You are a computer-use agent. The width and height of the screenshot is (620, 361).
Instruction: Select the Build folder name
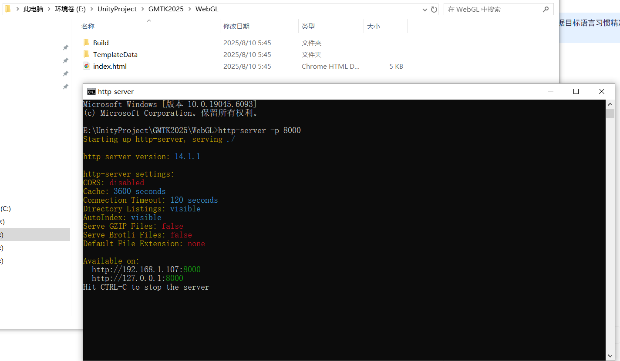coord(101,43)
